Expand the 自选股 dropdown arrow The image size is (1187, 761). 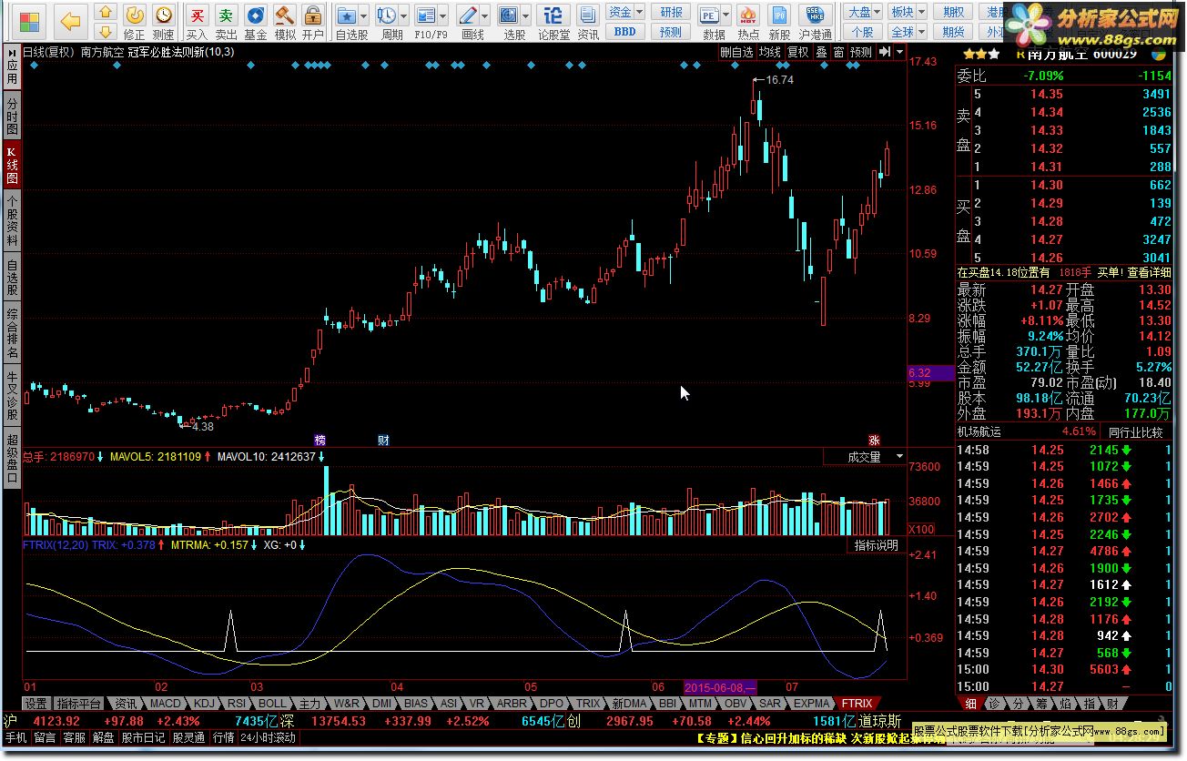click(364, 15)
